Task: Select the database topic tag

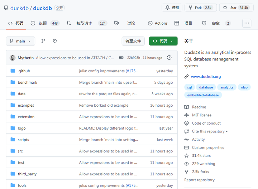Action: pos(206,87)
